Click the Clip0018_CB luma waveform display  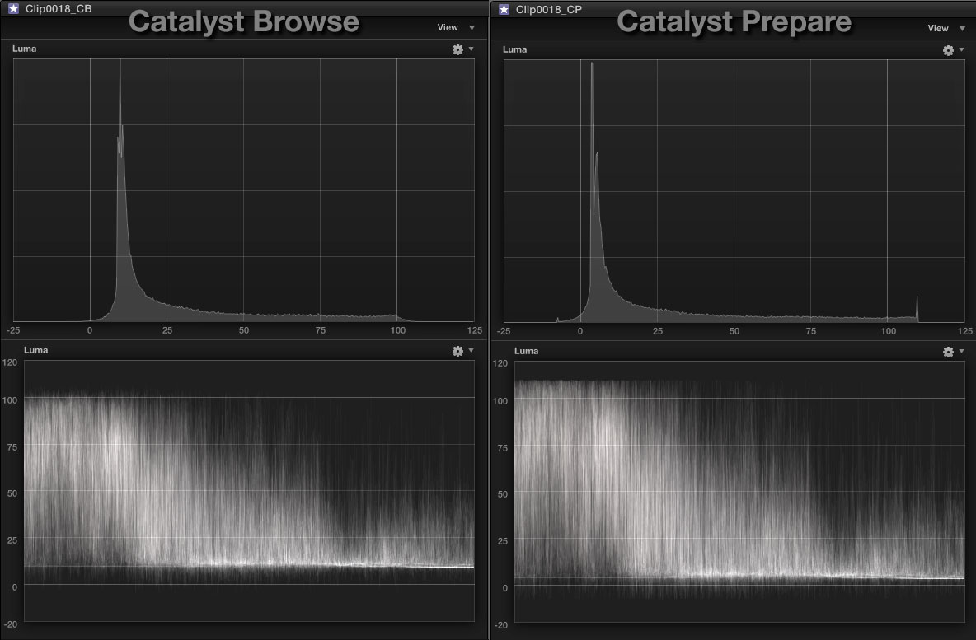tap(249, 491)
